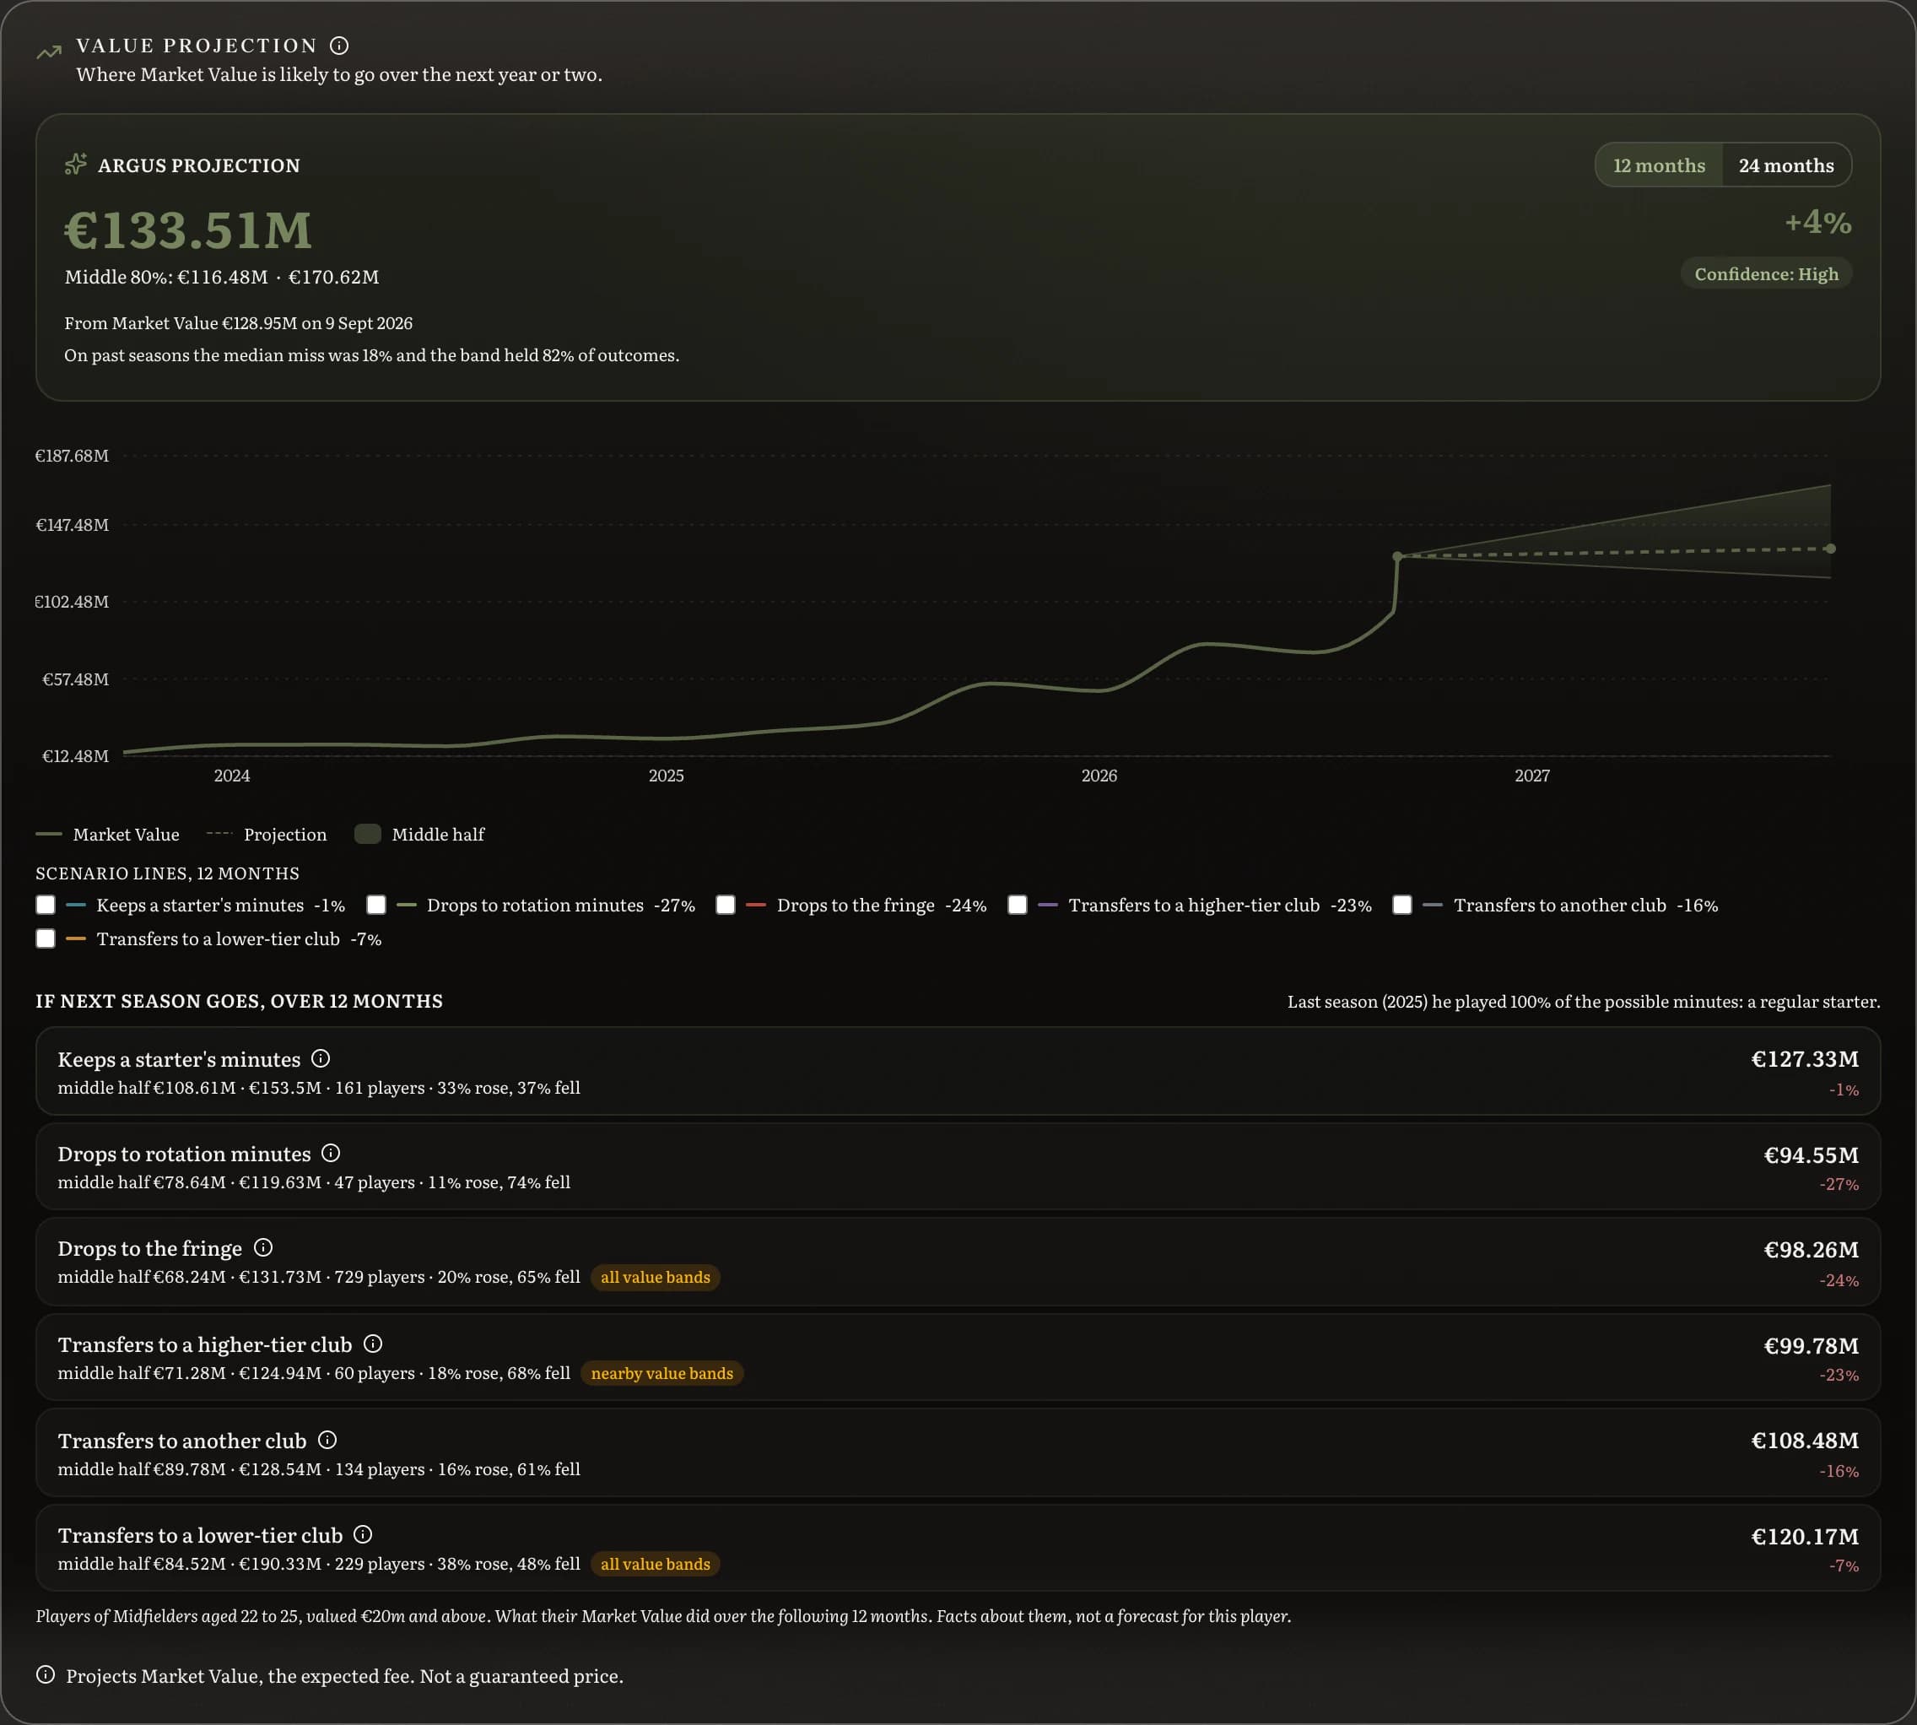The height and width of the screenshot is (1725, 1917).
Task: Click the trending arrow icon beside Value Projection
Action: pyautogui.click(x=48, y=53)
